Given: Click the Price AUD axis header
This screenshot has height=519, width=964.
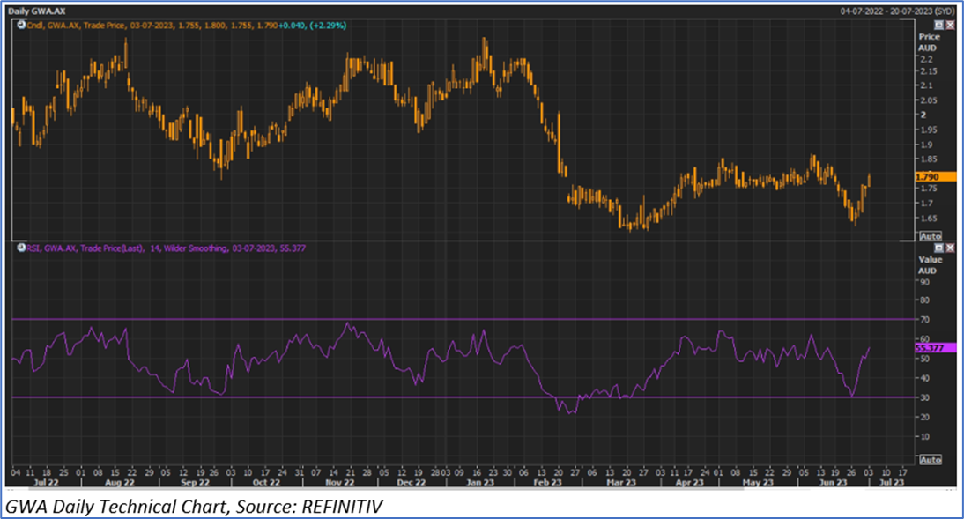Looking at the screenshot, I should click(x=929, y=42).
